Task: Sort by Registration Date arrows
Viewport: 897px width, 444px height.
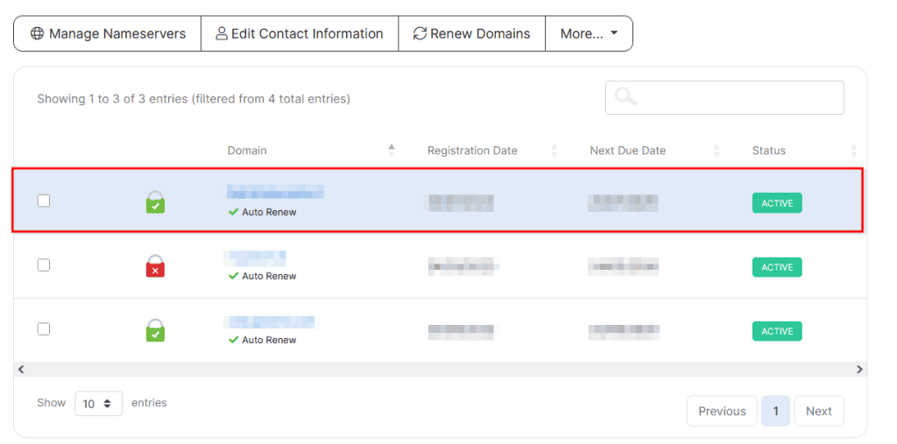Action: pos(554,151)
